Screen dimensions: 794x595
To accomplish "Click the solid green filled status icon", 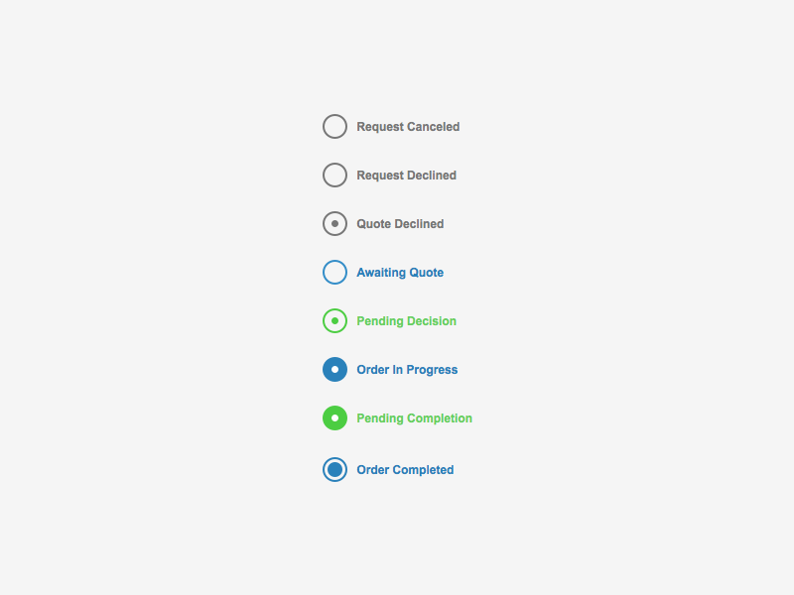I will pos(334,418).
